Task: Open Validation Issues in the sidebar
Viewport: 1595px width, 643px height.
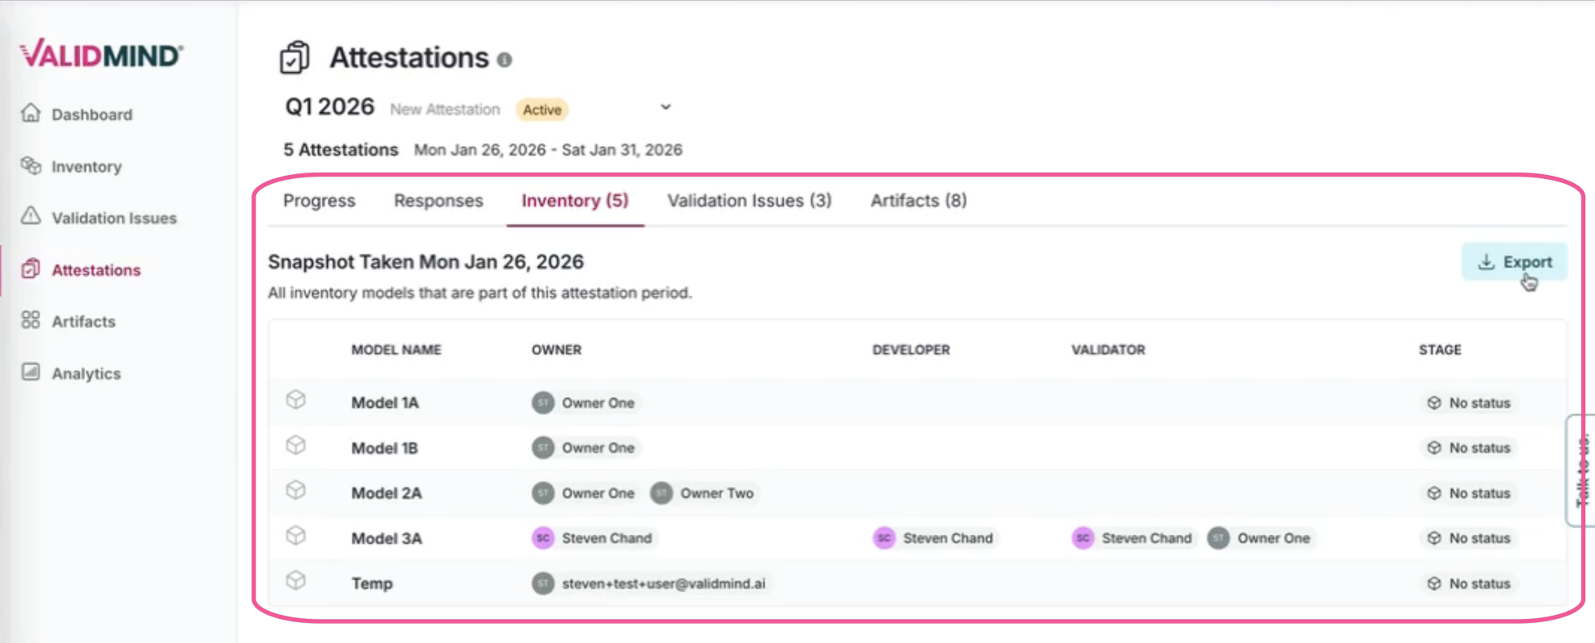Action: pyautogui.click(x=114, y=218)
